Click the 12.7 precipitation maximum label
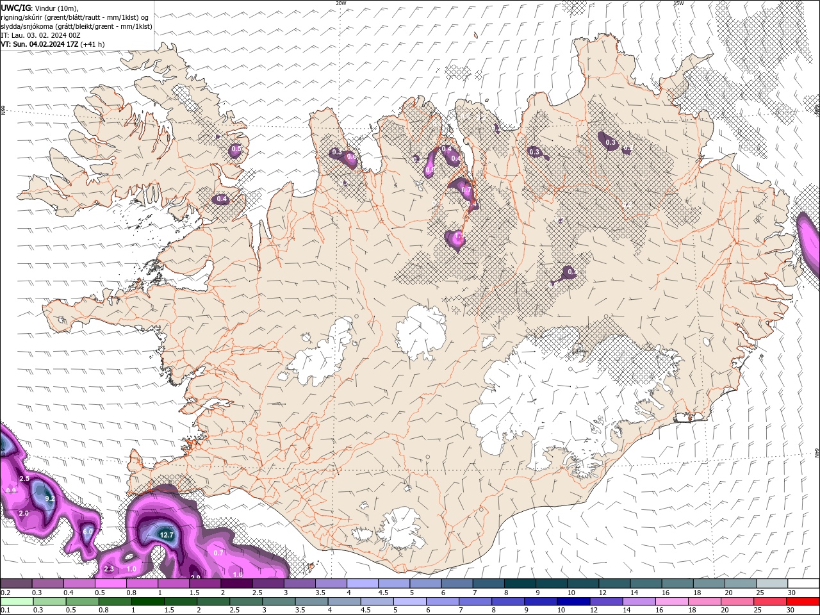820x615 pixels. tap(167, 535)
